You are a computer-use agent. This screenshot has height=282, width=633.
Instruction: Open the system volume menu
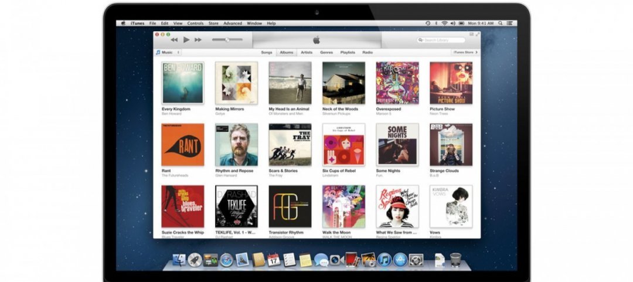453,23
